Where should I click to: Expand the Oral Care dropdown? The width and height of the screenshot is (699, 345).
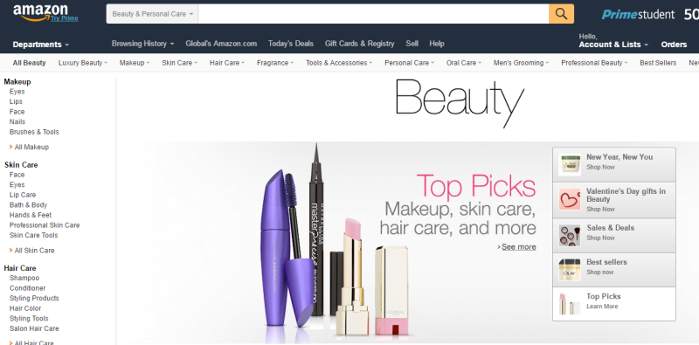pyautogui.click(x=464, y=63)
